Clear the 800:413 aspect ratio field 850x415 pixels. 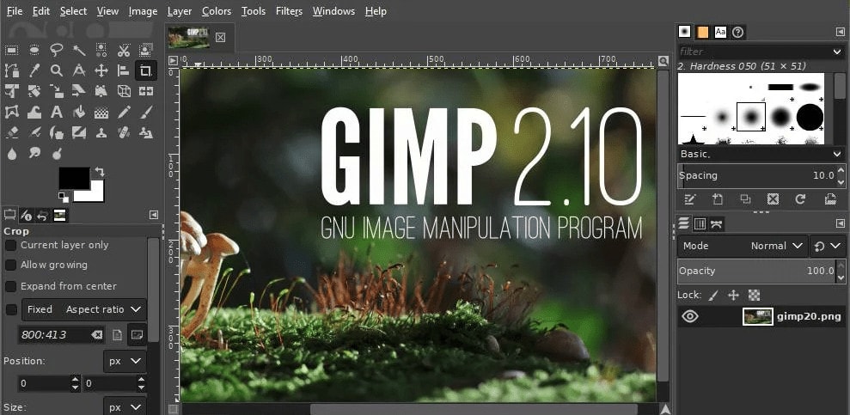tap(96, 335)
